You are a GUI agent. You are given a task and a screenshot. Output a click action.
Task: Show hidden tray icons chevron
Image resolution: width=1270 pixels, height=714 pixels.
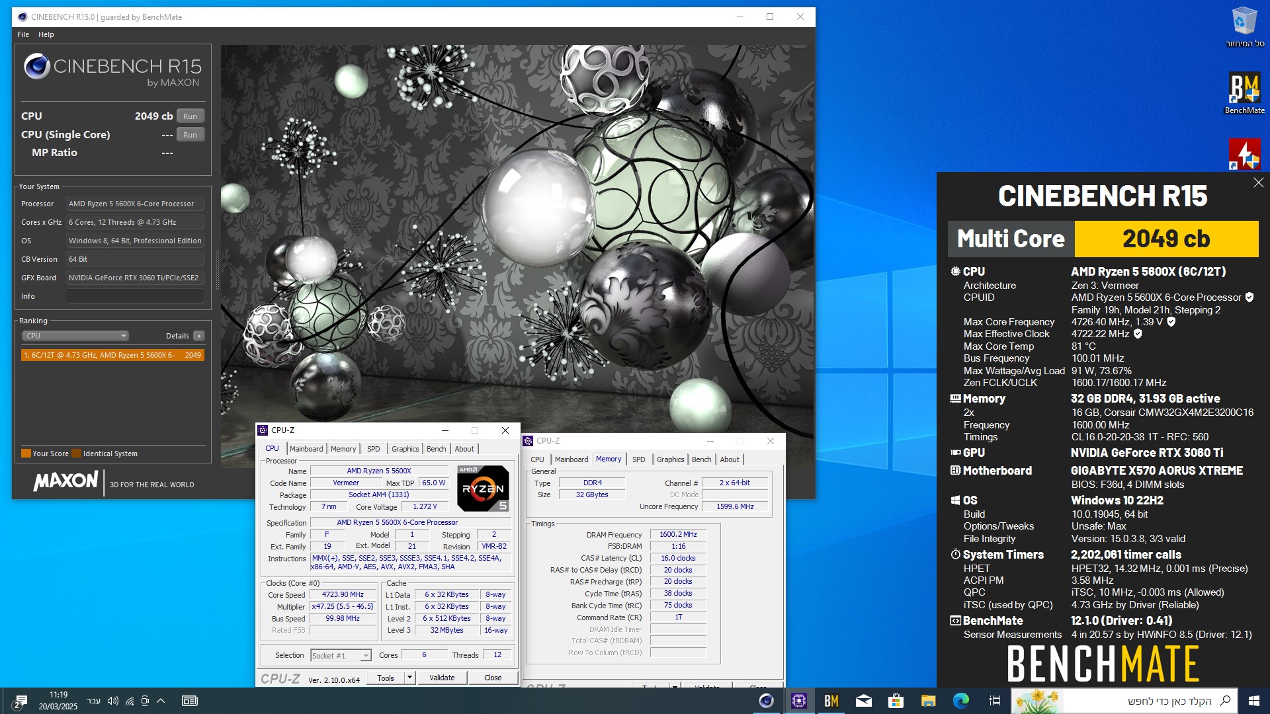pyautogui.click(x=161, y=701)
